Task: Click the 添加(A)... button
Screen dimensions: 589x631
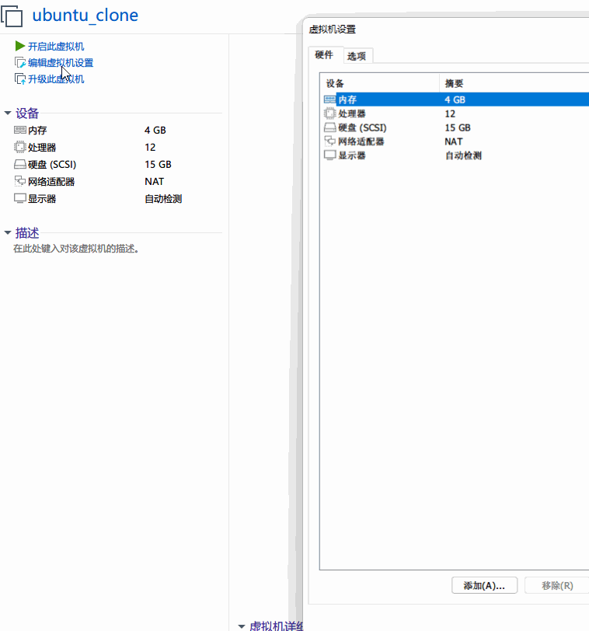Action: tap(484, 585)
